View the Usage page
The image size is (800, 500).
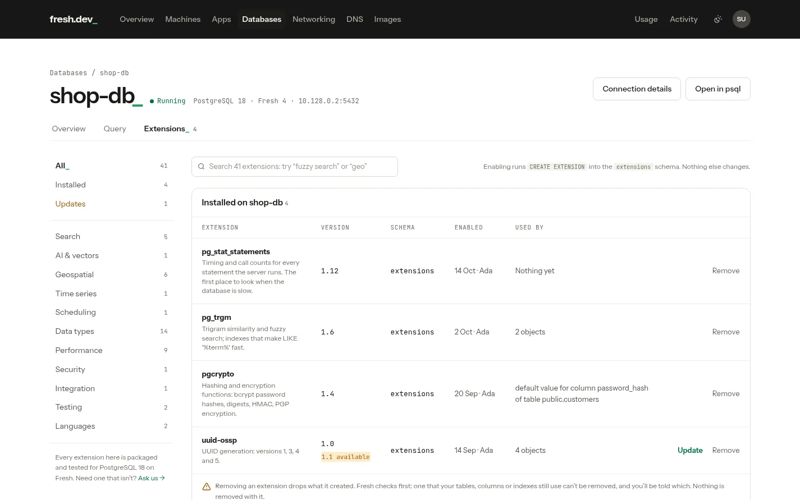[x=646, y=19]
